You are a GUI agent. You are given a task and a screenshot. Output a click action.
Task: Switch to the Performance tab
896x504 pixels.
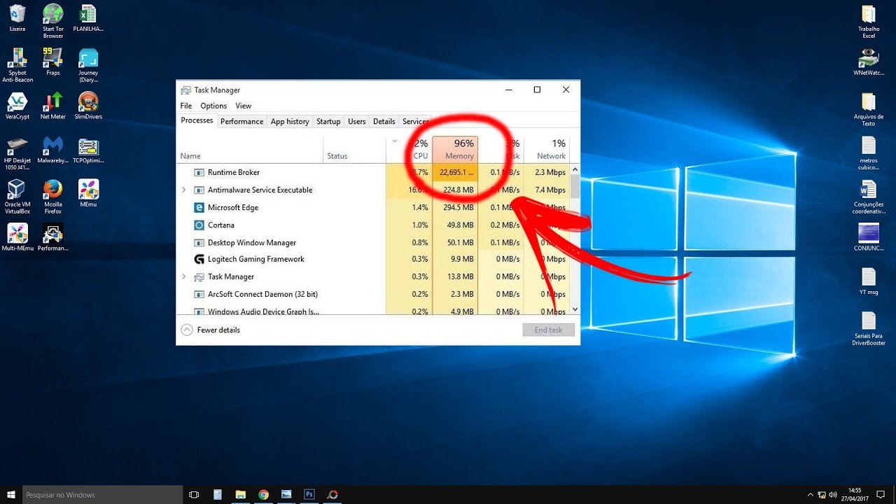pyautogui.click(x=241, y=121)
